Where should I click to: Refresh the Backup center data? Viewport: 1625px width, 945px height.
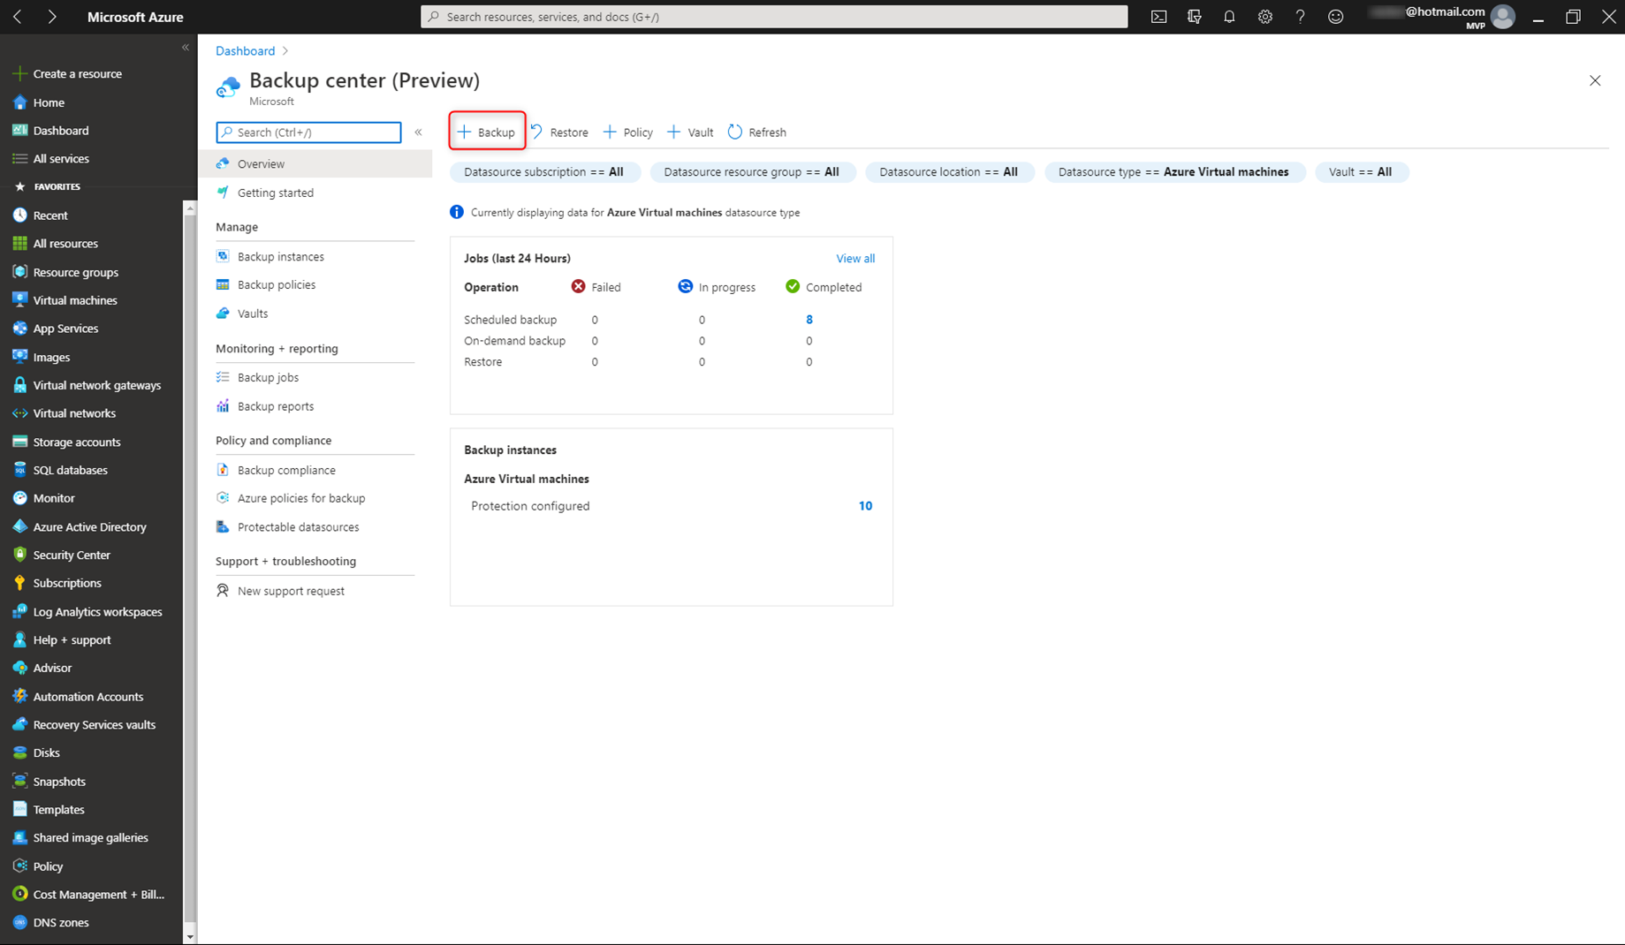pos(756,132)
